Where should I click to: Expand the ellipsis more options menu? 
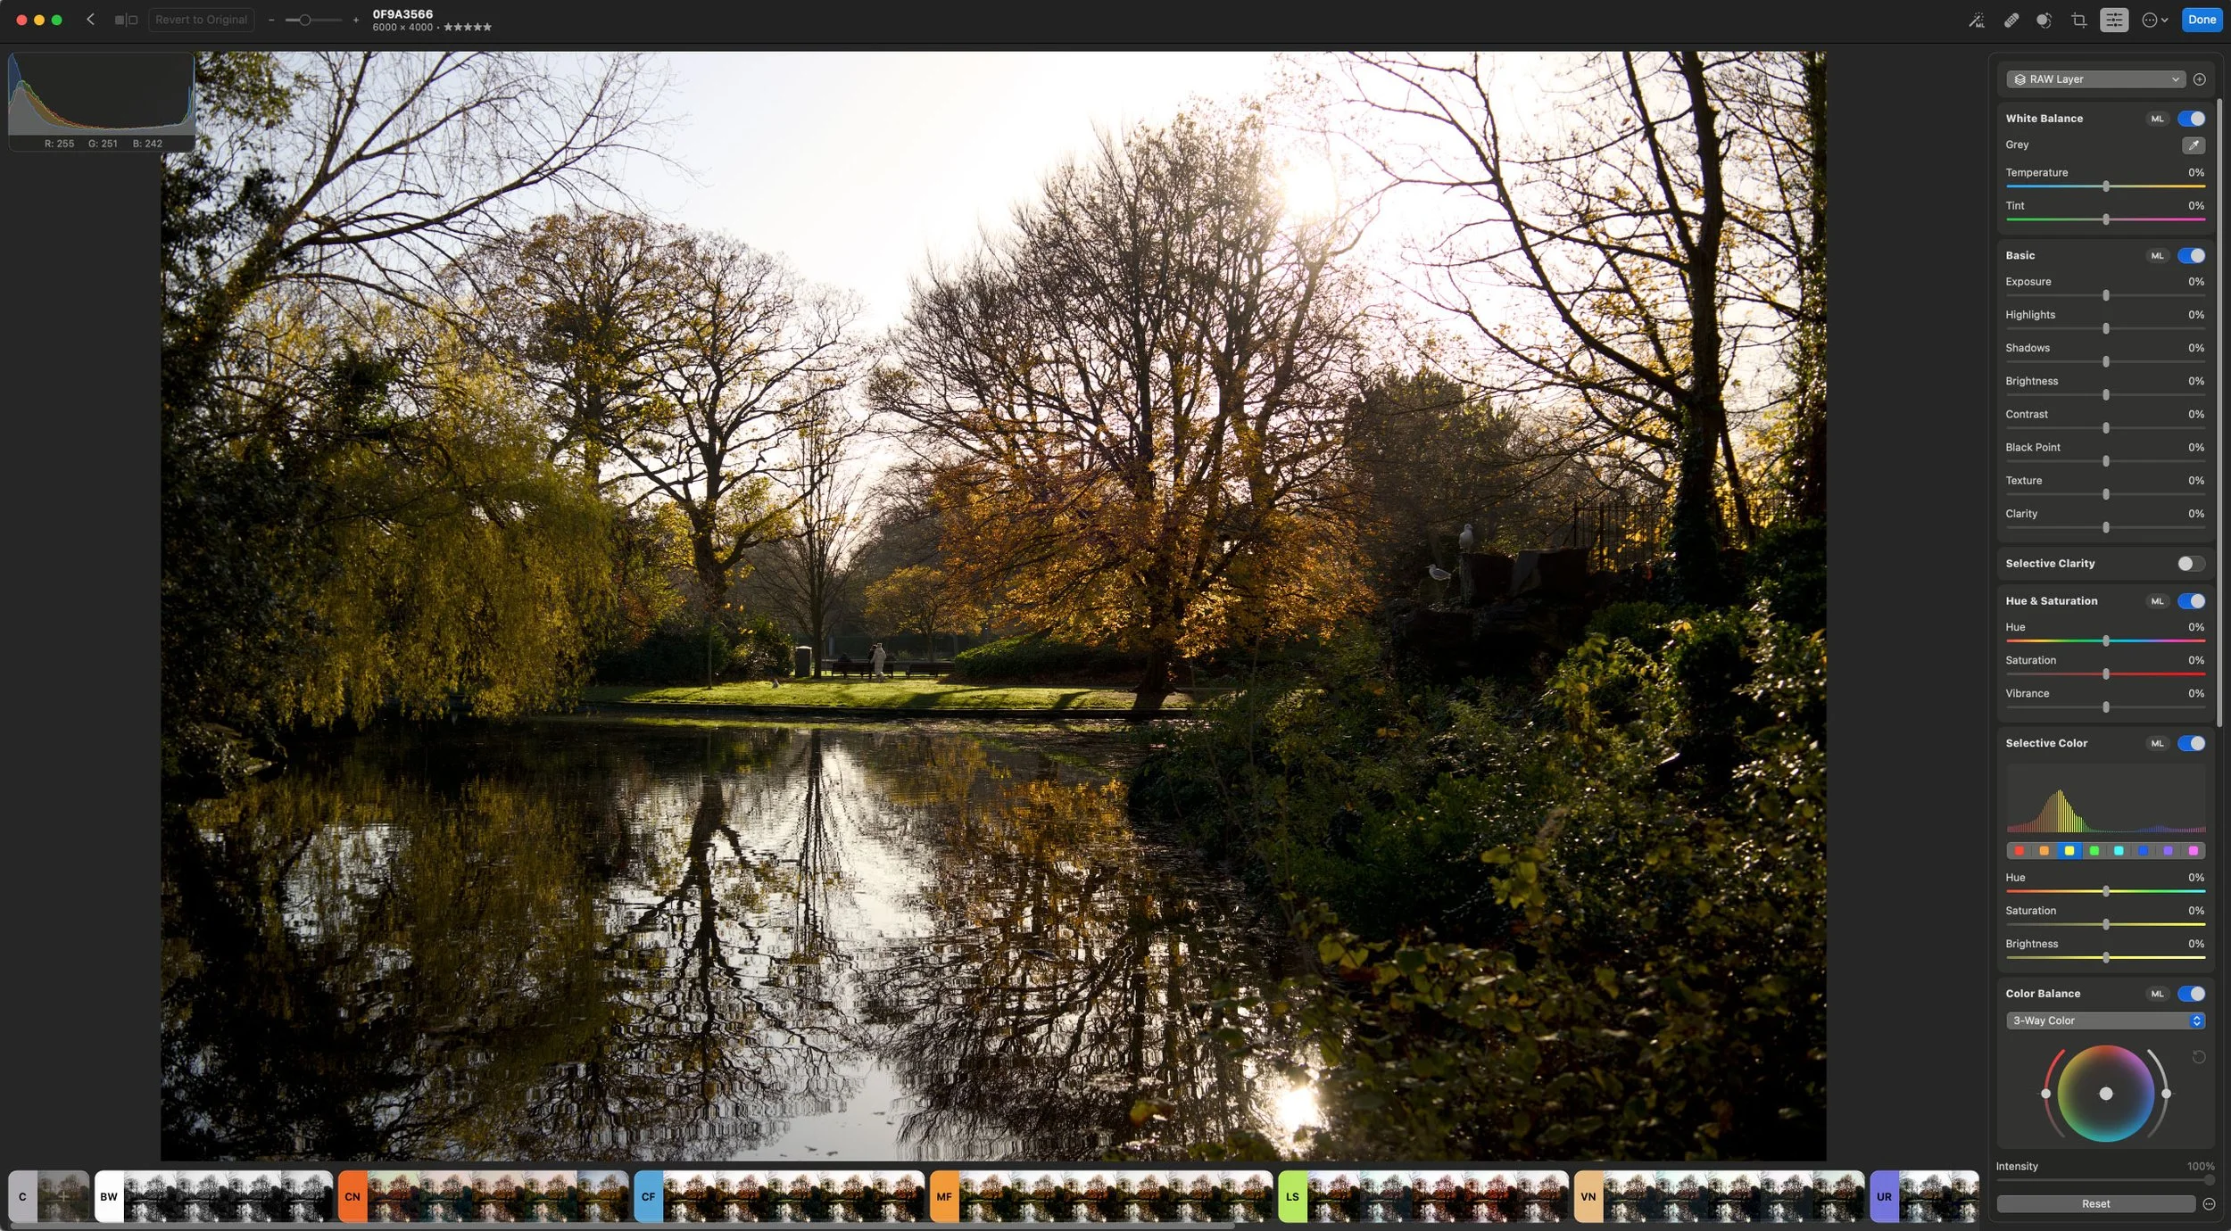[x=2154, y=20]
